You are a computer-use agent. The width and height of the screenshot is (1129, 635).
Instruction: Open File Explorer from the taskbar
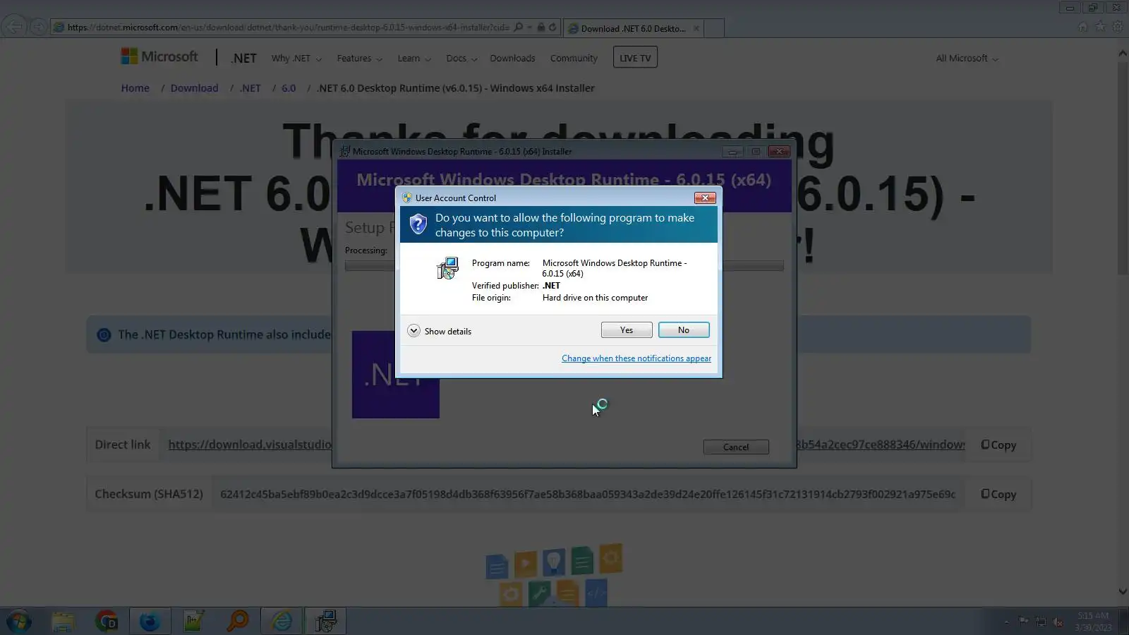click(63, 622)
